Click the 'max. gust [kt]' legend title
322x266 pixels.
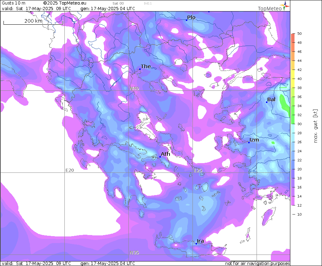click(315, 126)
